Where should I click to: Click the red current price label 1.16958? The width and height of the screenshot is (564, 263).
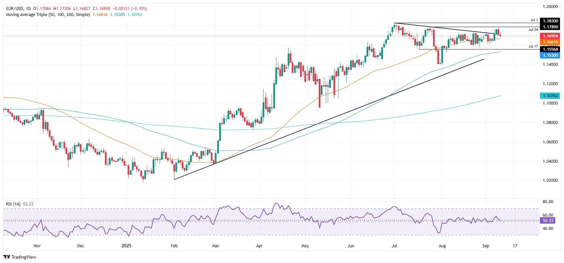point(550,36)
